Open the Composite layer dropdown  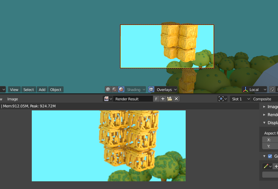[x=264, y=99]
